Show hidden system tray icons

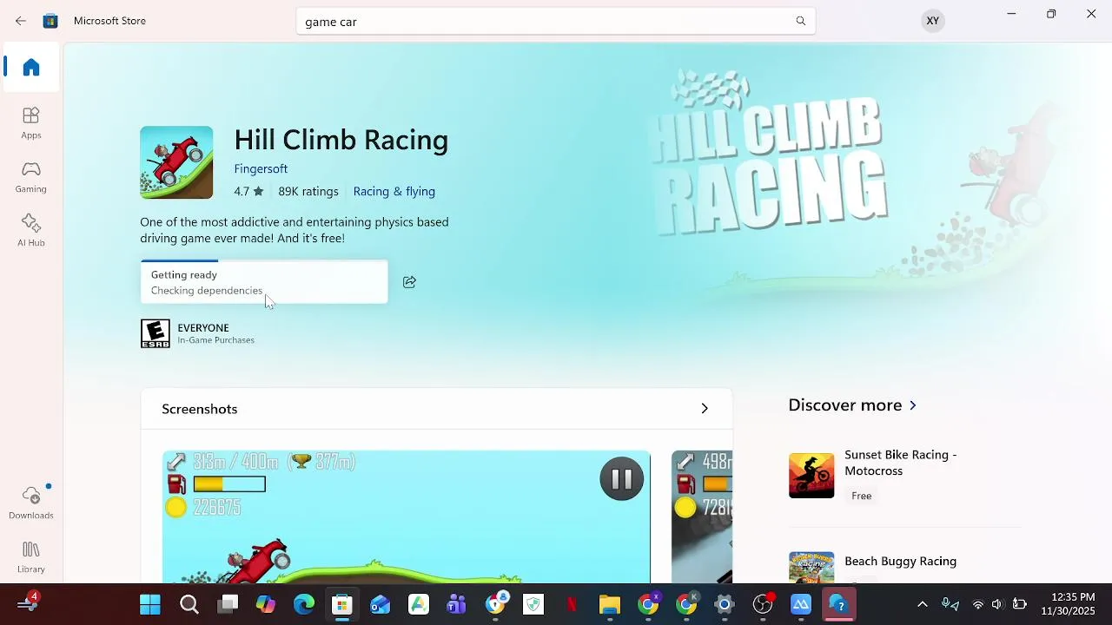[x=923, y=604]
